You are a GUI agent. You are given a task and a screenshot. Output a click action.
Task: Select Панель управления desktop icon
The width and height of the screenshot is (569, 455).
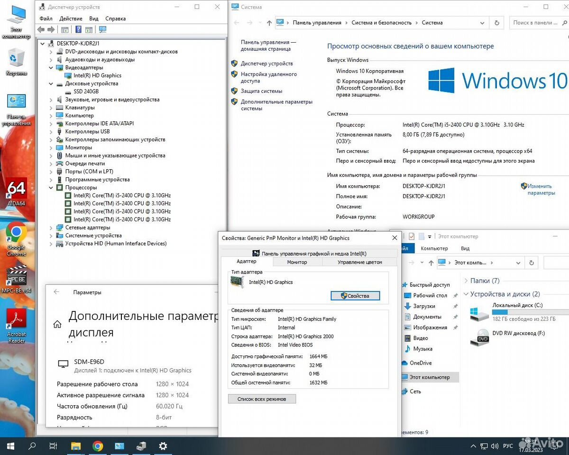point(16,110)
